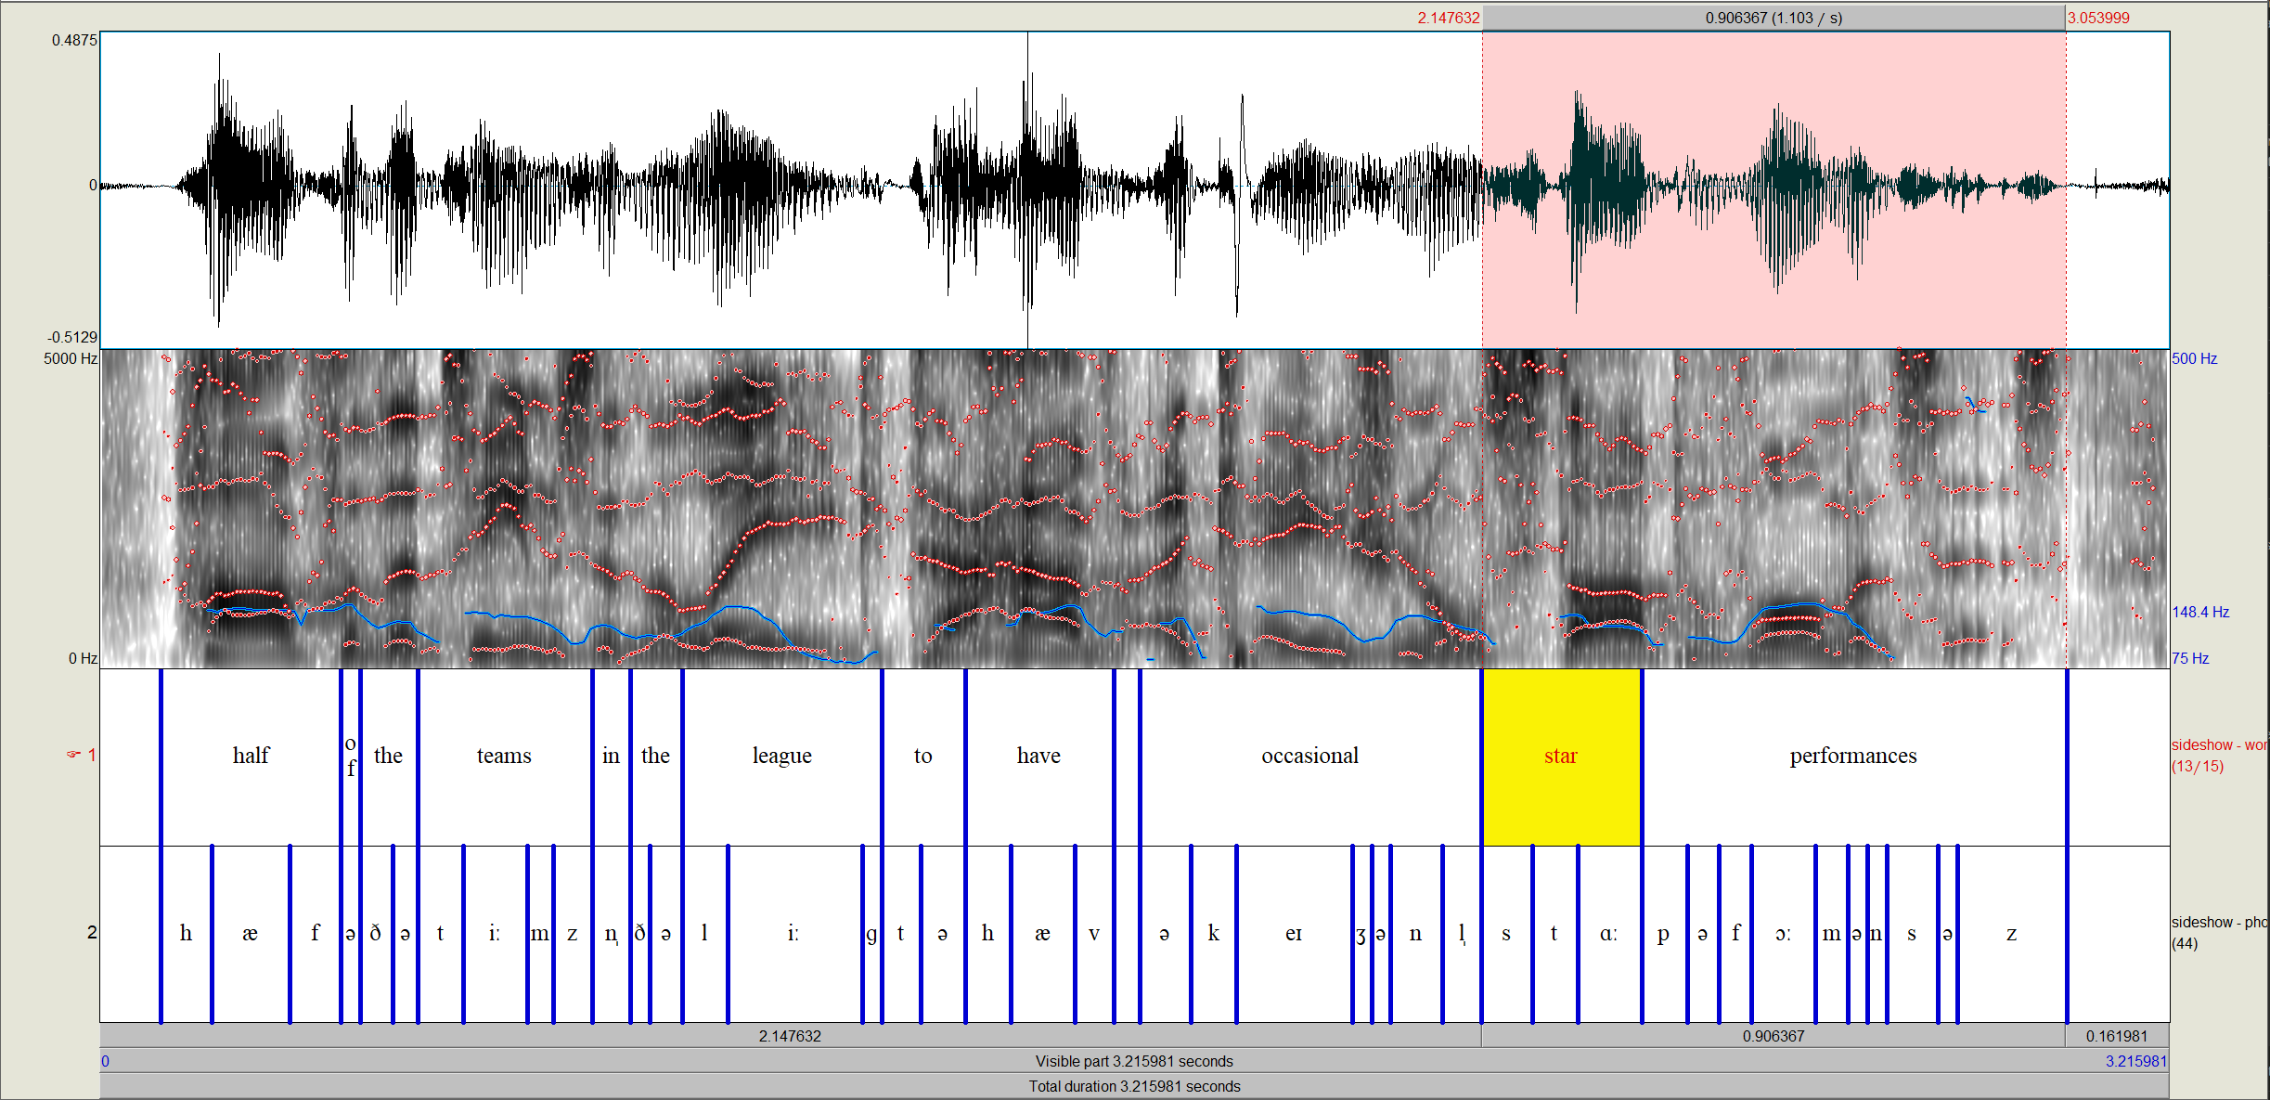Click the 'sideshow - pho (44)' tier name
Image resolution: width=2270 pixels, height=1100 pixels.
[x=2218, y=933]
